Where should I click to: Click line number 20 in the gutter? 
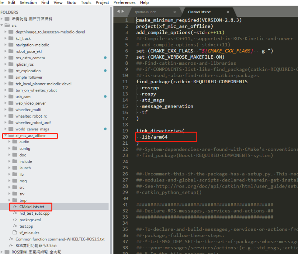click(125, 137)
